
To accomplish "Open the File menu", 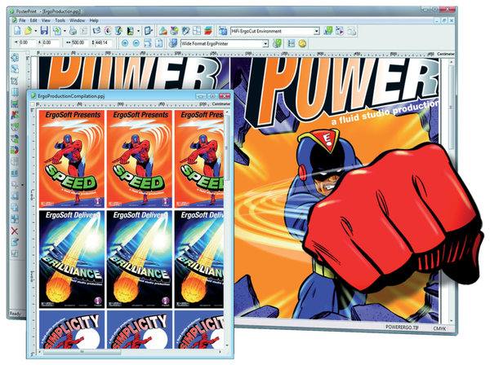I will pyautogui.click(x=23, y=20).
